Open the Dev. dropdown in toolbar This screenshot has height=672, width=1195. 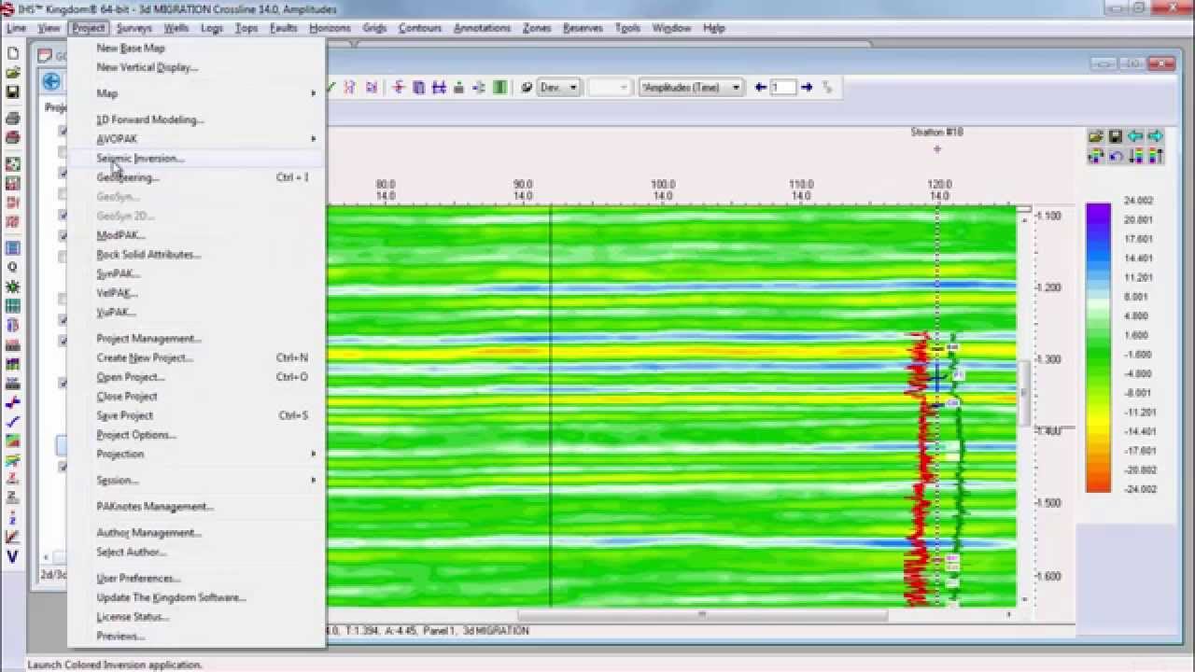[x=559, y=87]
